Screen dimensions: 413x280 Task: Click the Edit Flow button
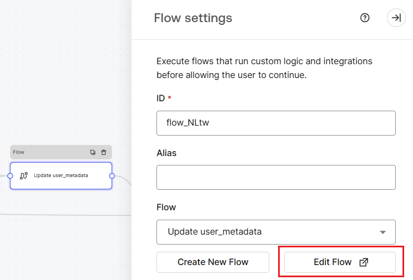(x=340, y=262)
